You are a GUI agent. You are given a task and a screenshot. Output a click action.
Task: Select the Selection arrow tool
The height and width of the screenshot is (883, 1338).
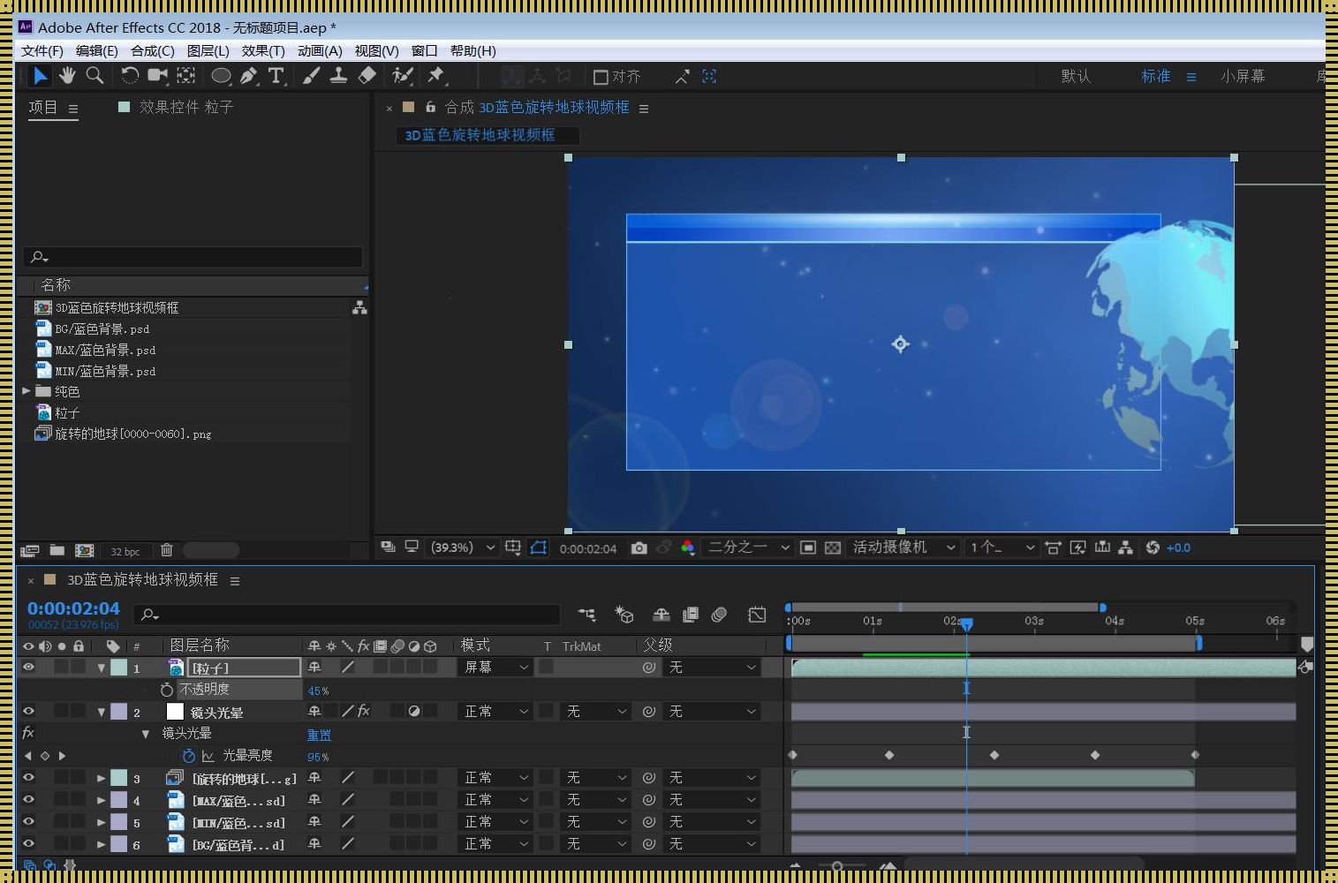pos(40,76)
